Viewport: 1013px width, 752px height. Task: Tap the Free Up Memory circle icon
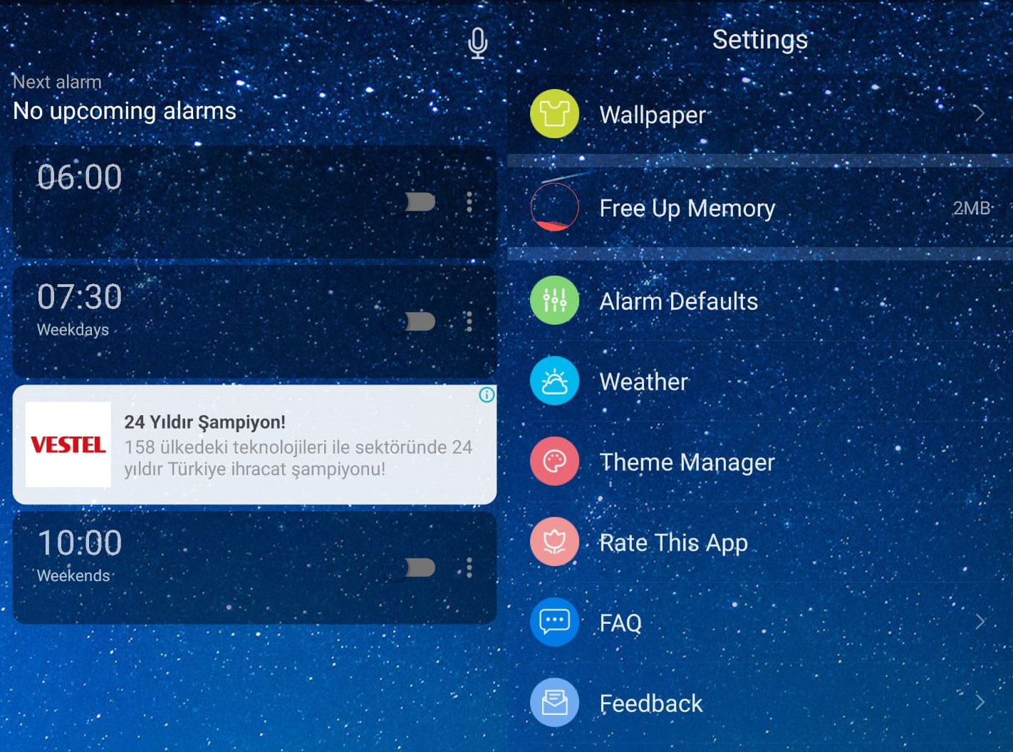pyautogui.click(x=554, y=207)
